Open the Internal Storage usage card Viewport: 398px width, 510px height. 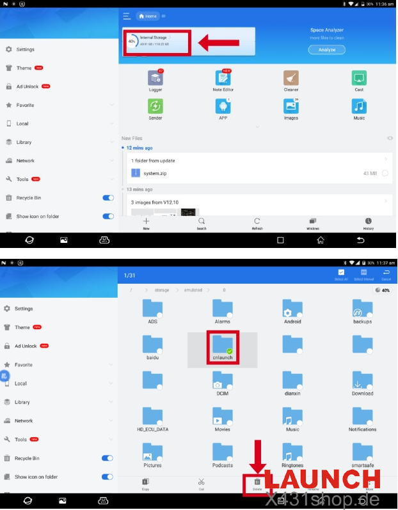[157, 41]
